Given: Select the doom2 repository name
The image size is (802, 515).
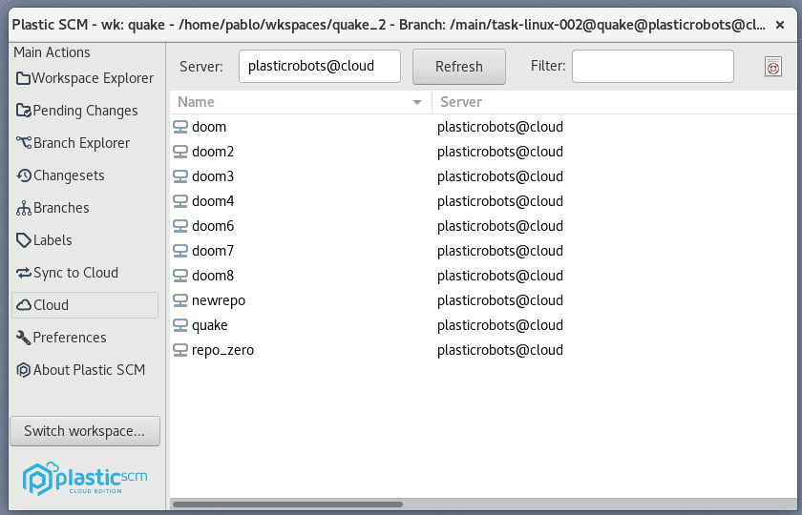Looking at the screenshot, I should [x=213, y=152].
